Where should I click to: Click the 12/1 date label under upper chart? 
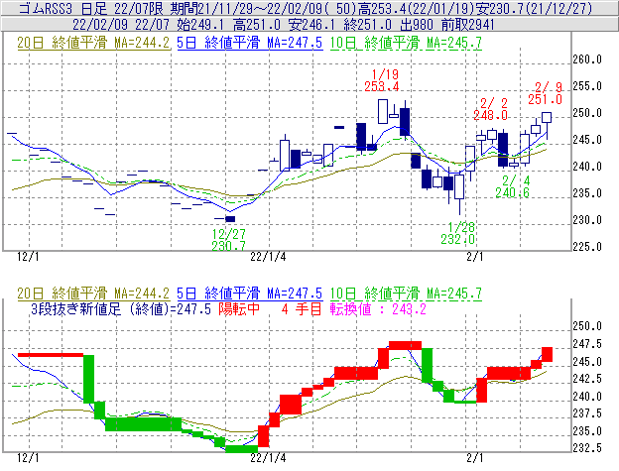pos(28,257)
